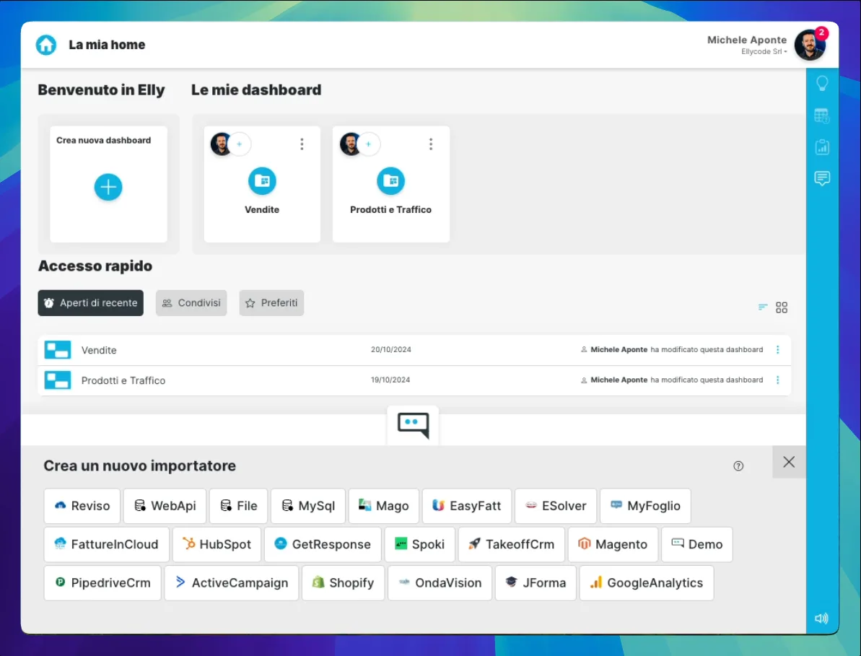
Task: Choose the Magento importer
Action: (613, 545)
